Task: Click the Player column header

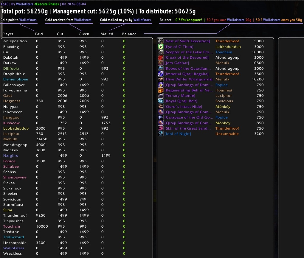Action: pyautogui.click(x=8, y=34)
